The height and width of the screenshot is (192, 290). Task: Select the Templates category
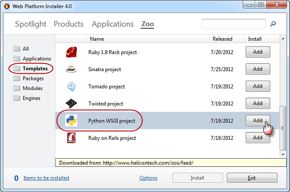coord(35,69)
